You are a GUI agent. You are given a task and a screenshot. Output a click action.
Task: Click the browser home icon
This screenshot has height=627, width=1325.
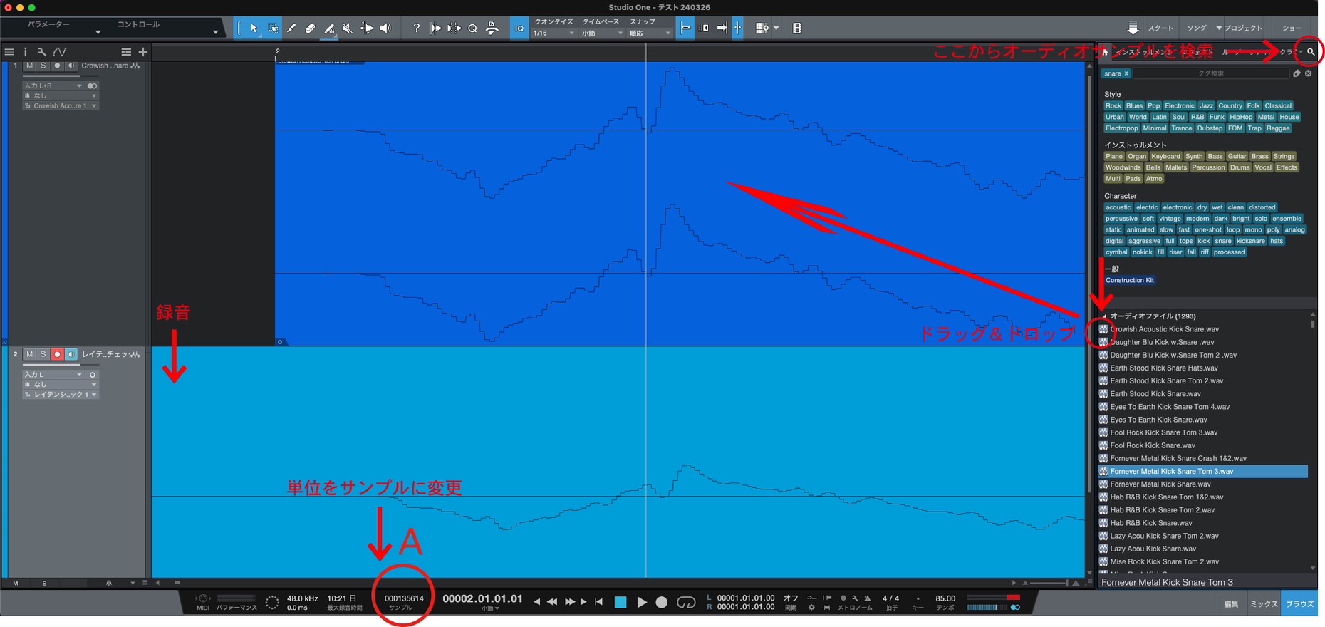point(1105,52)
